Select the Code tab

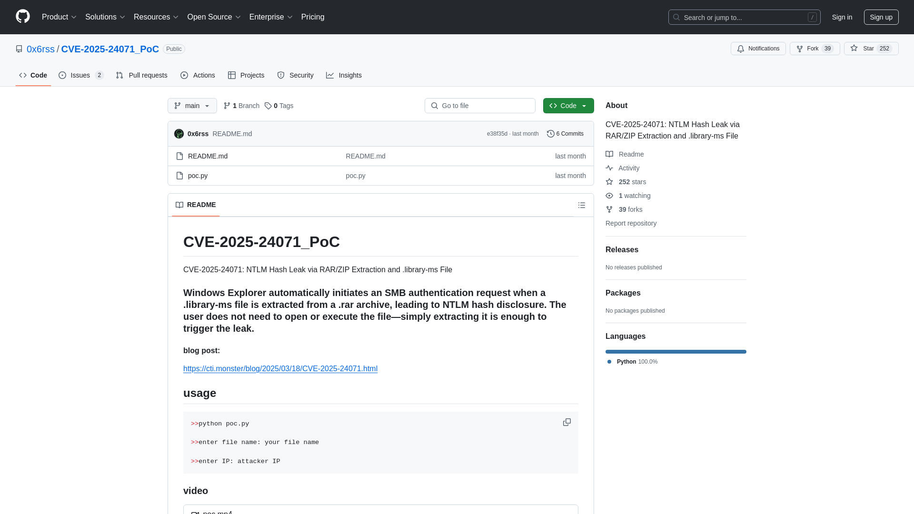coord(33,75)
